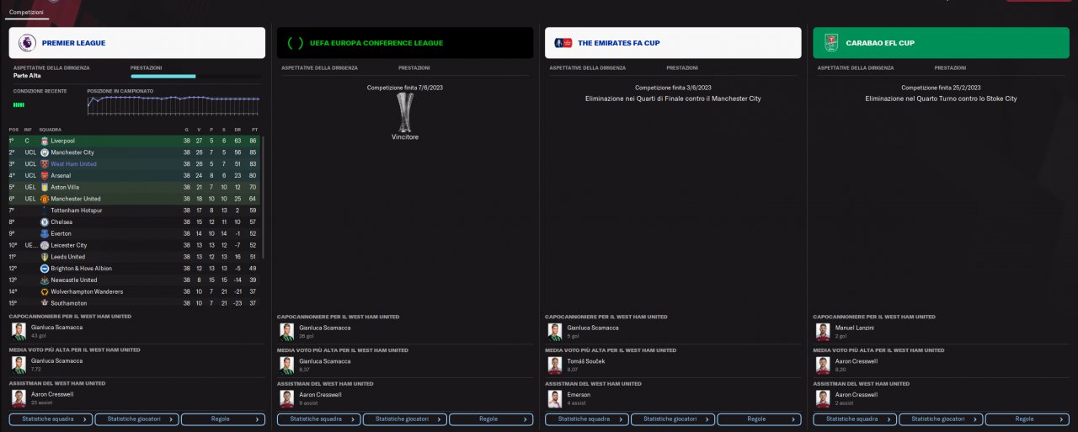
Task: Click the West Ham United club crest
Action: pos(45,164)
